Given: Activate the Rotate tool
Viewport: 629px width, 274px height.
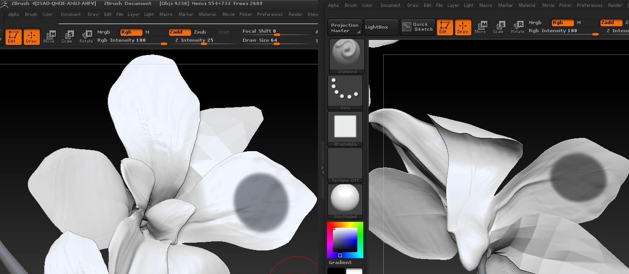Looking at the screenshot, I should (x=517, y=27).
